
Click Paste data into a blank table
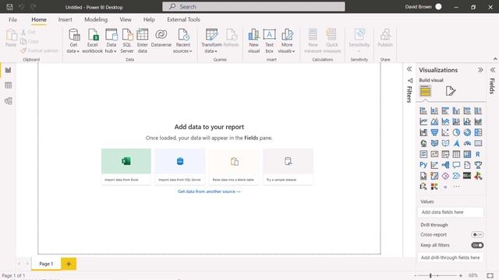click(234, 166)
